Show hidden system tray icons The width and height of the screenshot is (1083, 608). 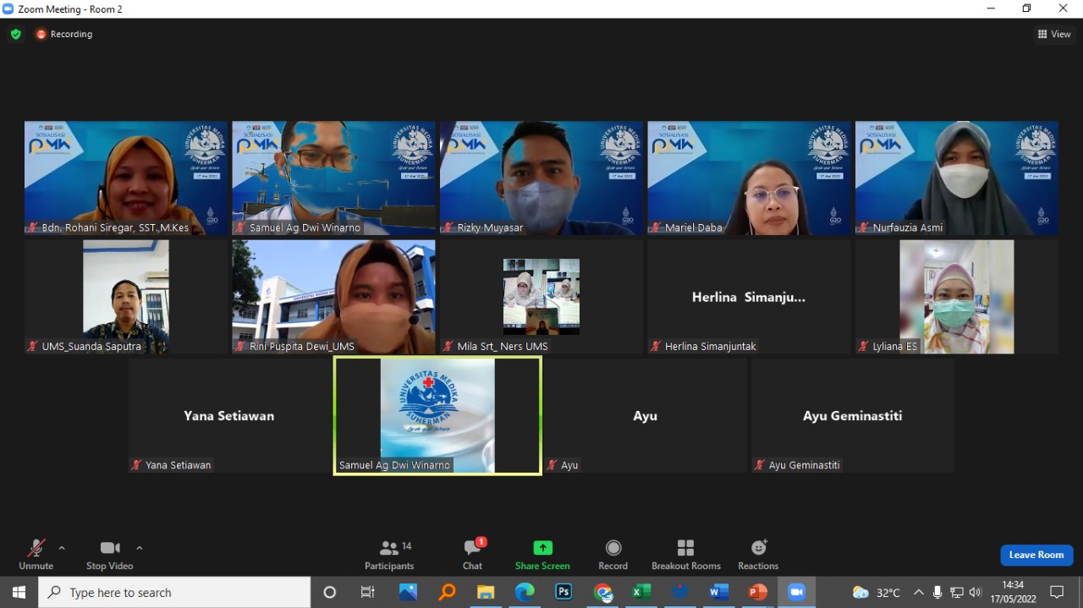pyautogui.click(x=918, y=592)
